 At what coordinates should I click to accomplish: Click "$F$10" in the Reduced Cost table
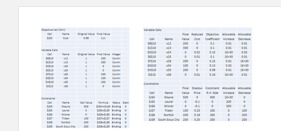click(x=152, y=61)
